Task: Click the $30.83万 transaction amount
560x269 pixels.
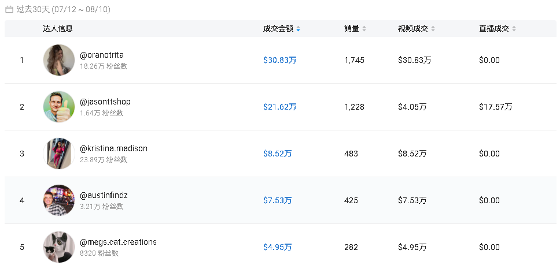Action: point(279,60)
